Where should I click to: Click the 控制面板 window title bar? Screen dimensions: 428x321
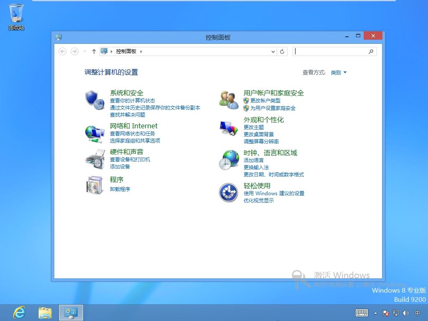(x=218, y=37)
